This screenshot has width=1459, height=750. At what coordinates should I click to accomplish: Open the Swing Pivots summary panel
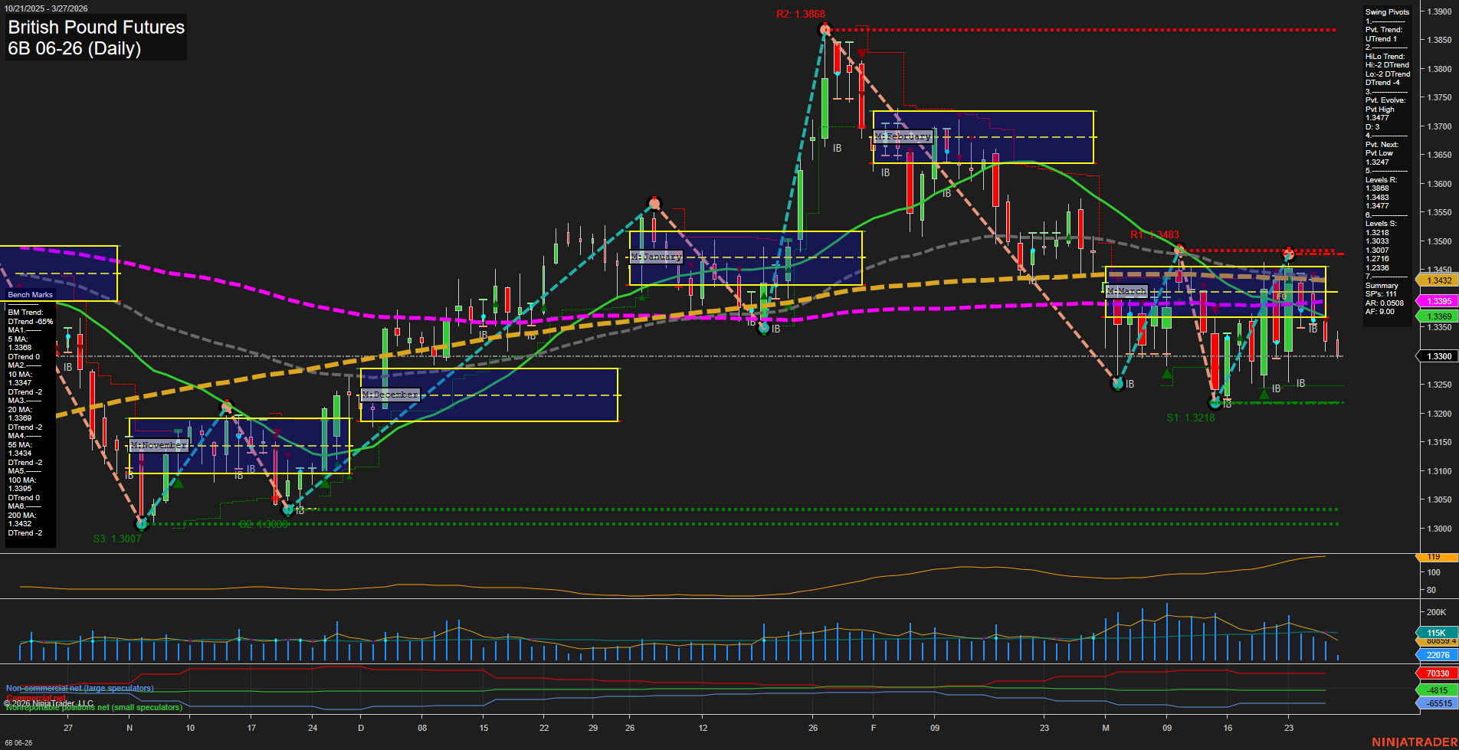[x=1386, y=11]
